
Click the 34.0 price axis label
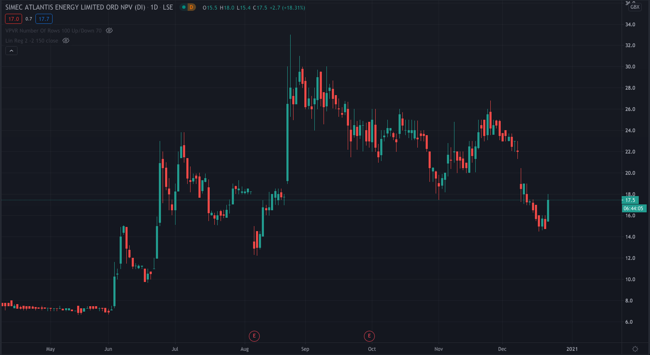tap(630, 25)
